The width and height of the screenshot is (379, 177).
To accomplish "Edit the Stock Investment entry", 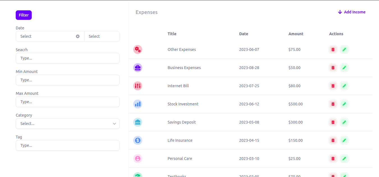I will pyautogui.click(x=344, y=104).
